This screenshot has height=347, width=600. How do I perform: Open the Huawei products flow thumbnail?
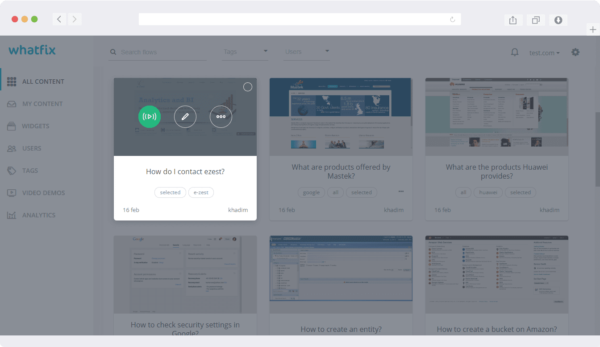pos(497,117)
